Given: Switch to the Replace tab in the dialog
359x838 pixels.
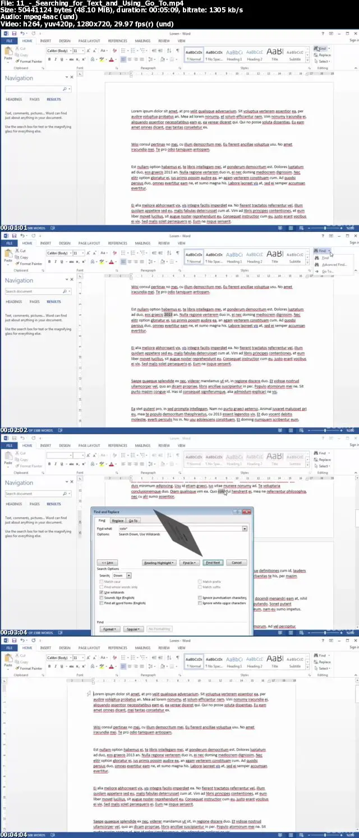Looking at the screenshot, I should click(x=118, y=521).
